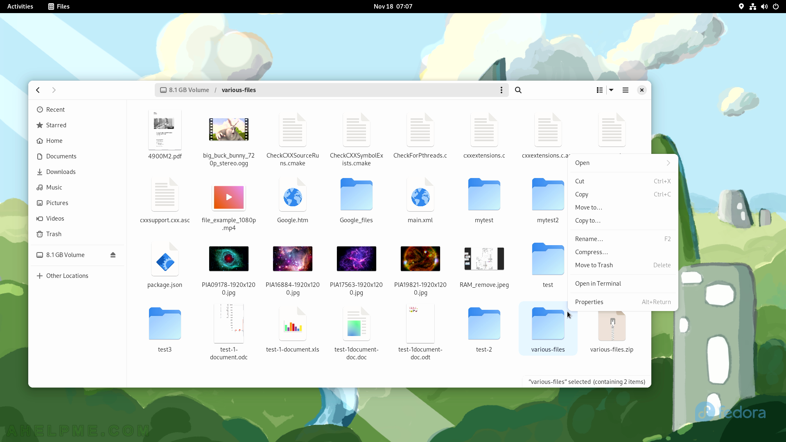The height and width of the screenshot is (442, 786).
Task: Choose Open in Terminal
Action: pos(623,284)
